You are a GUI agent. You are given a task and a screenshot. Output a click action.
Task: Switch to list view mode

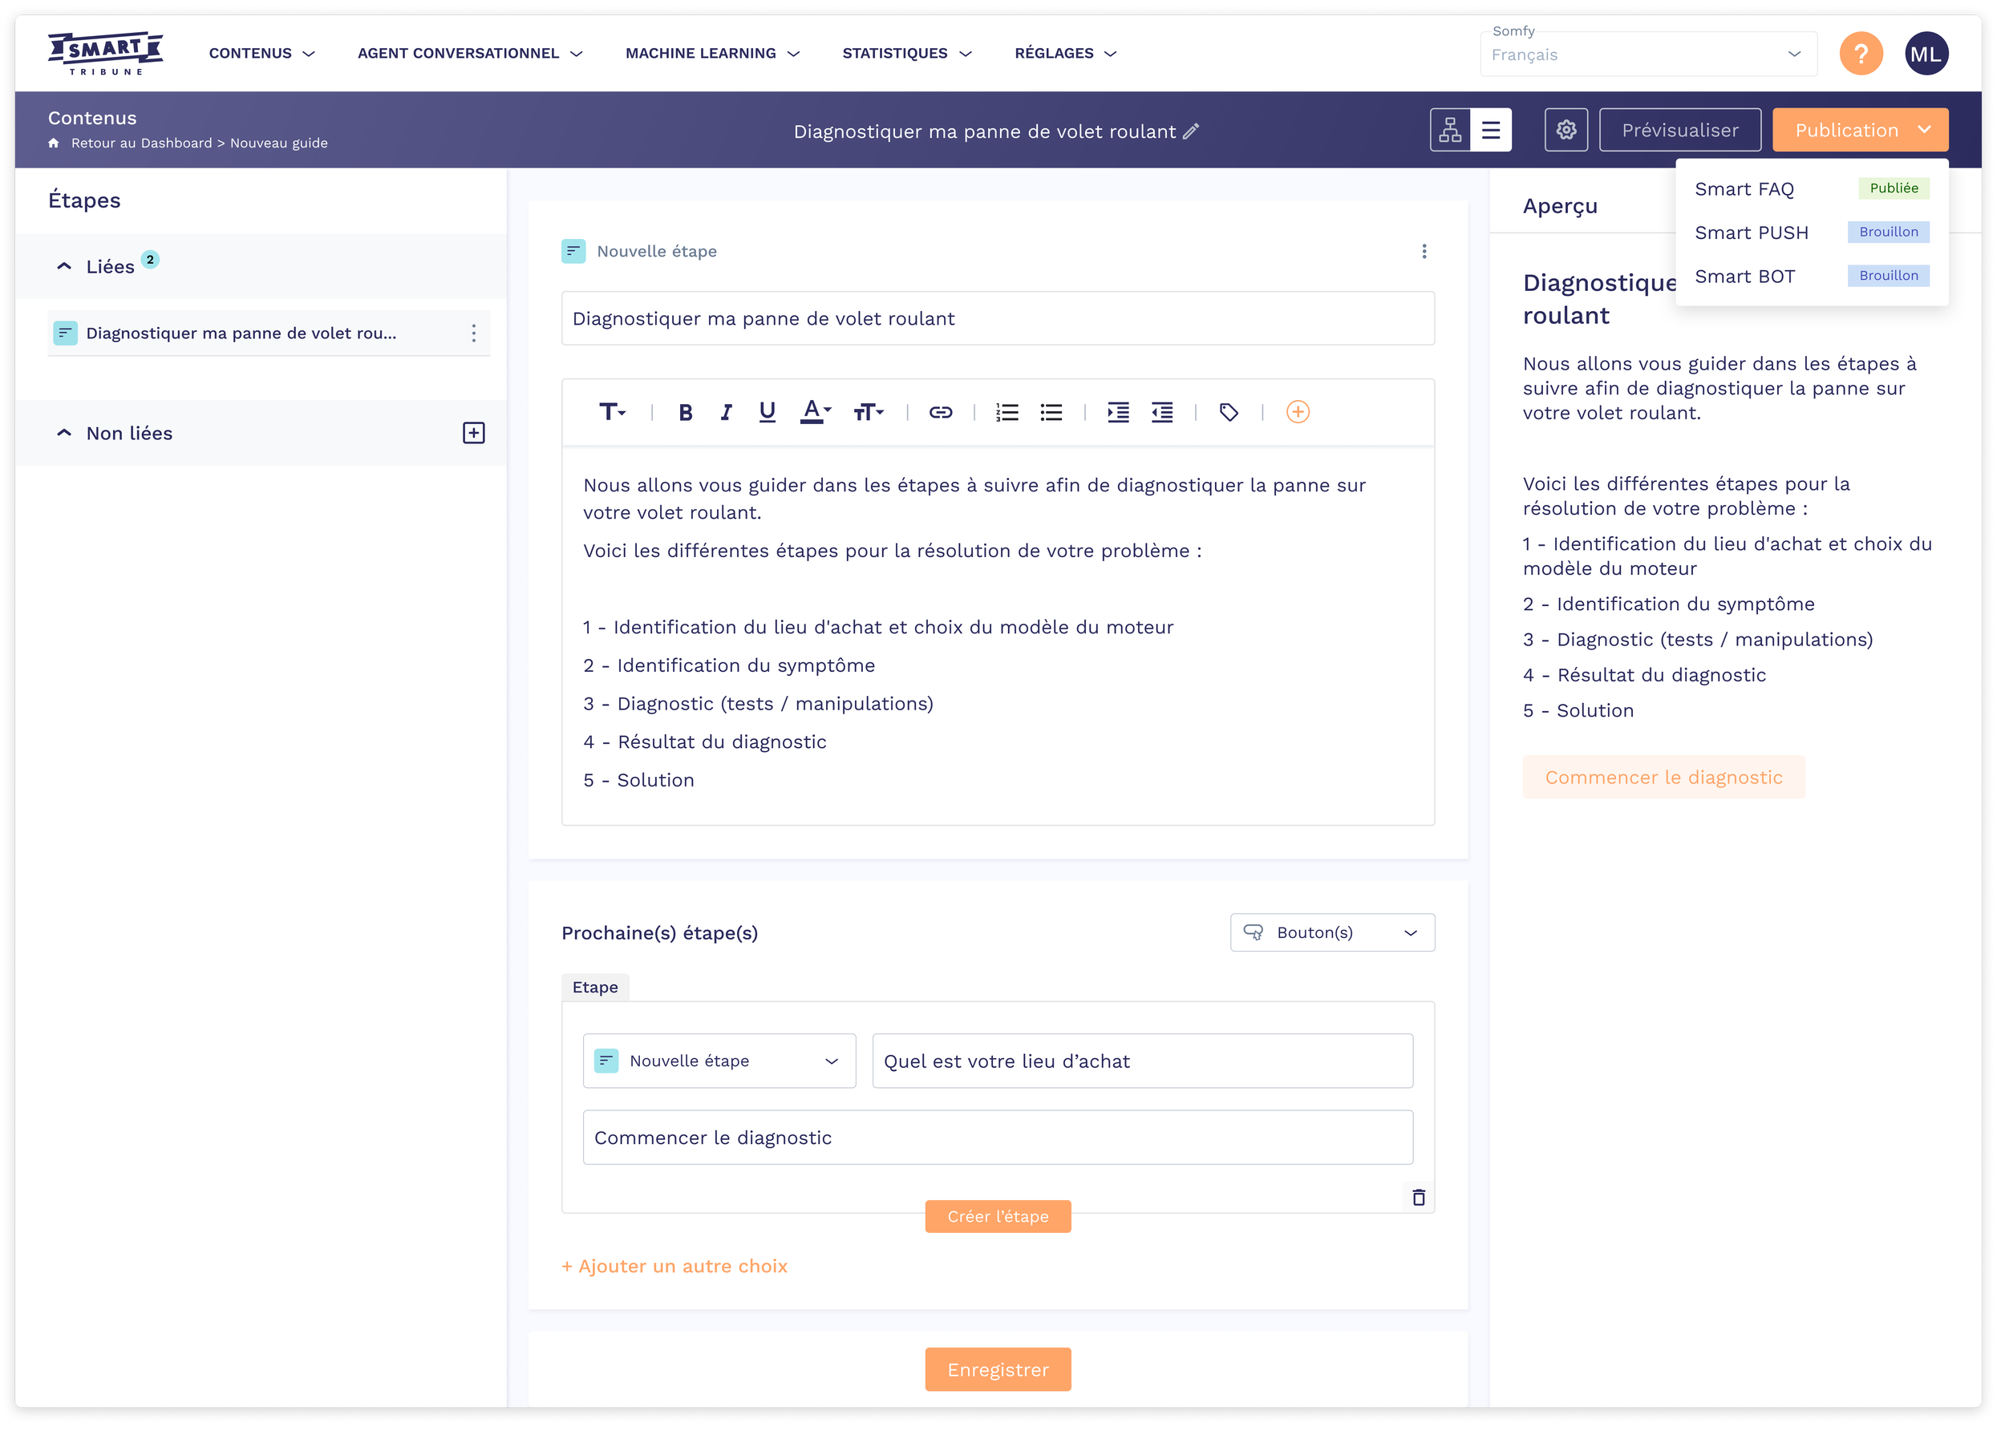[1490, 131]
